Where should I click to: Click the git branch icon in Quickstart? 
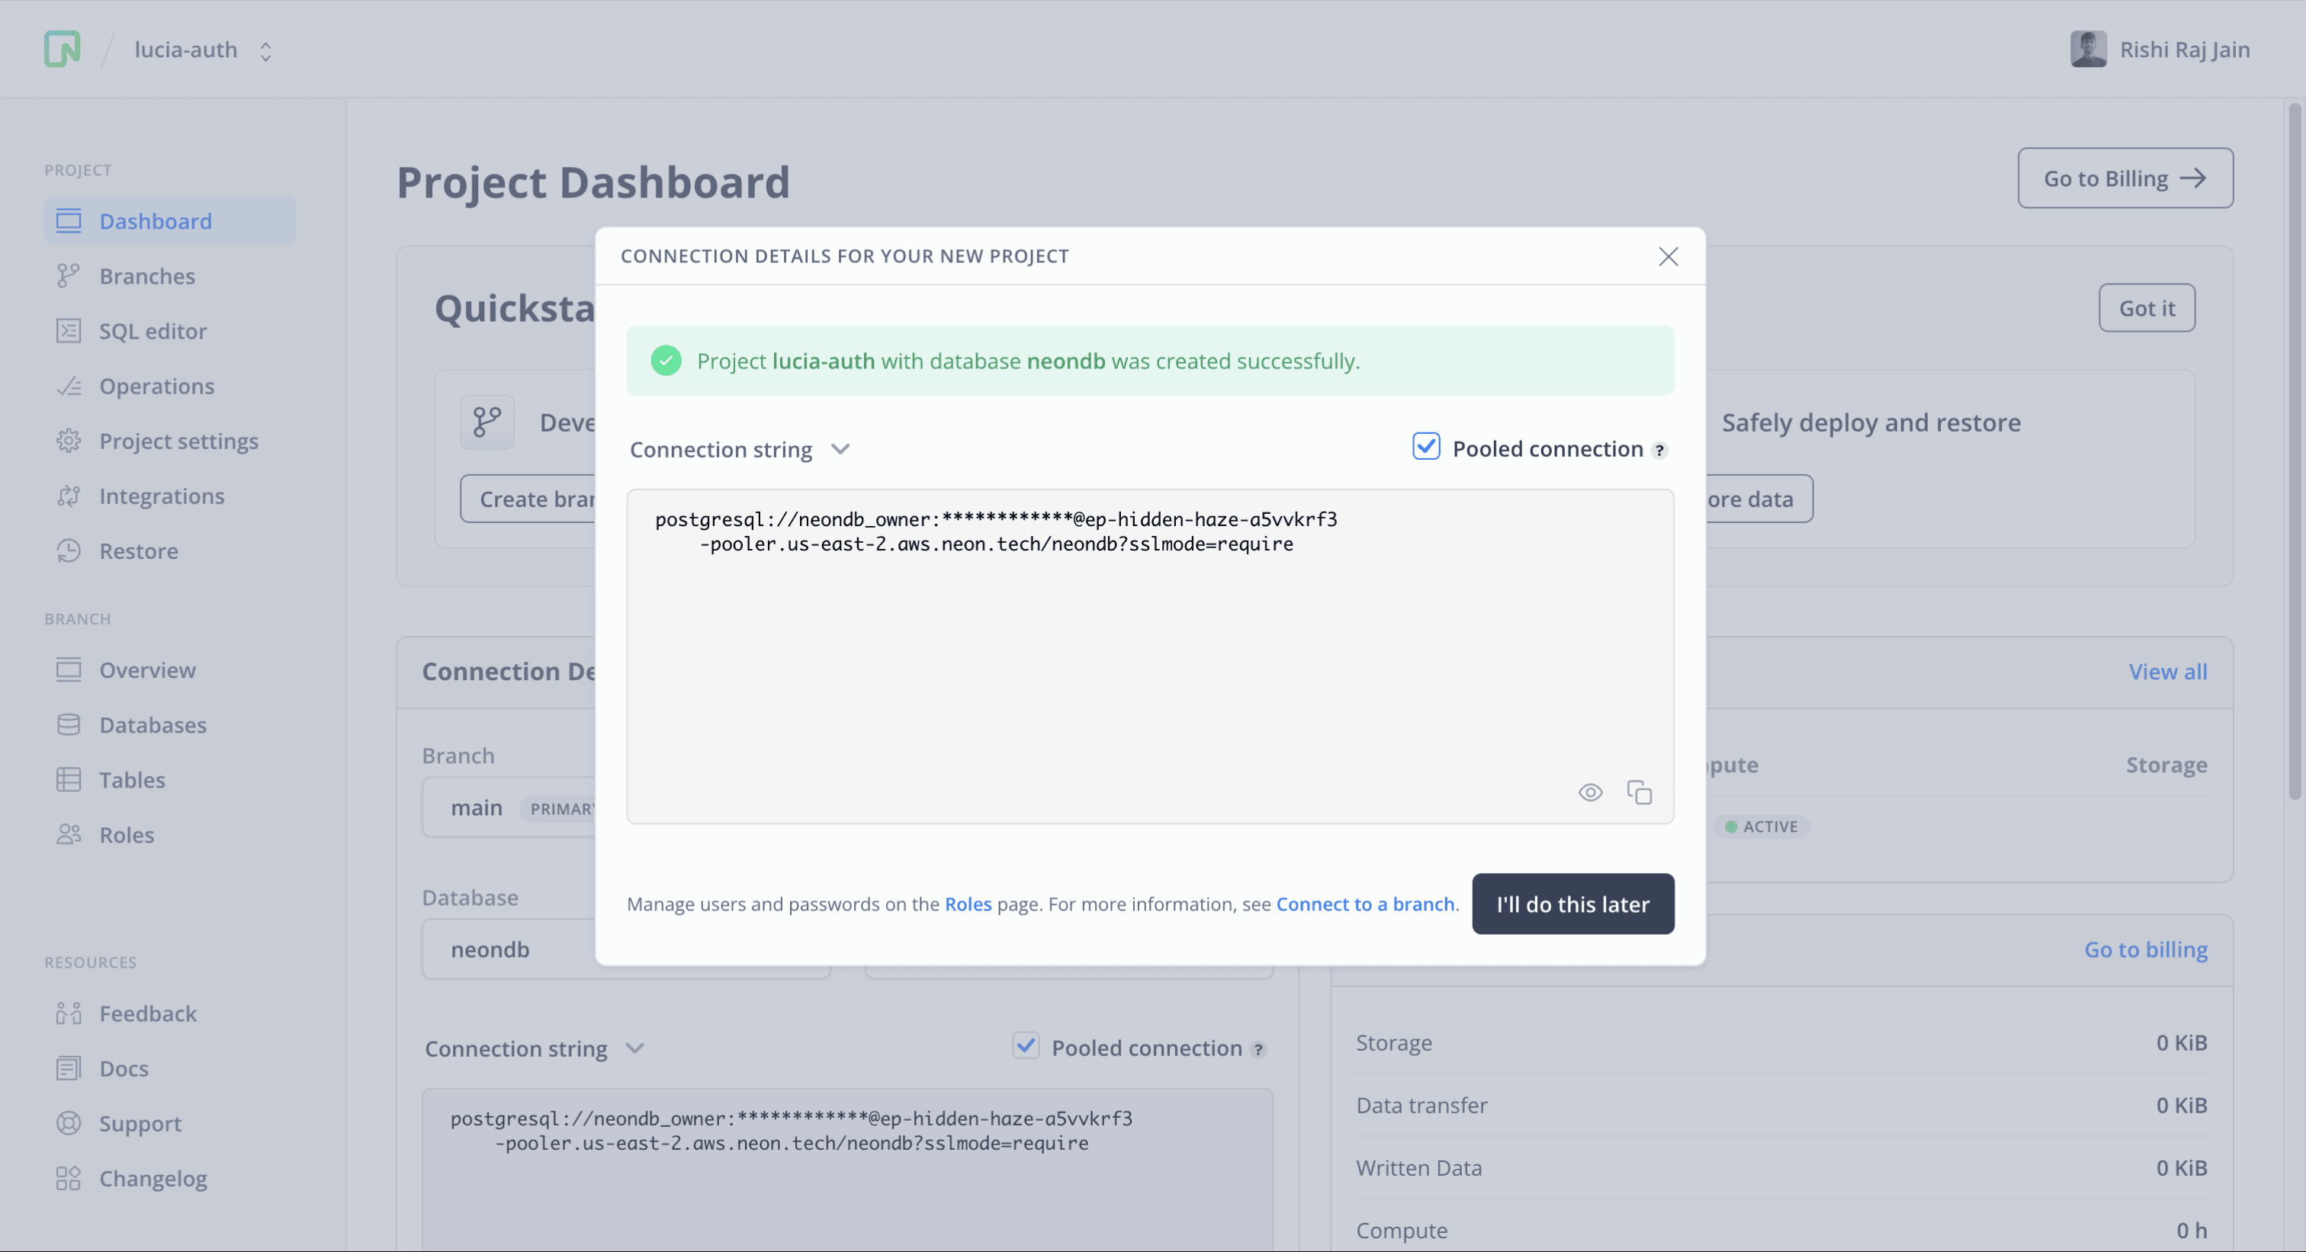tap(487, 422)
